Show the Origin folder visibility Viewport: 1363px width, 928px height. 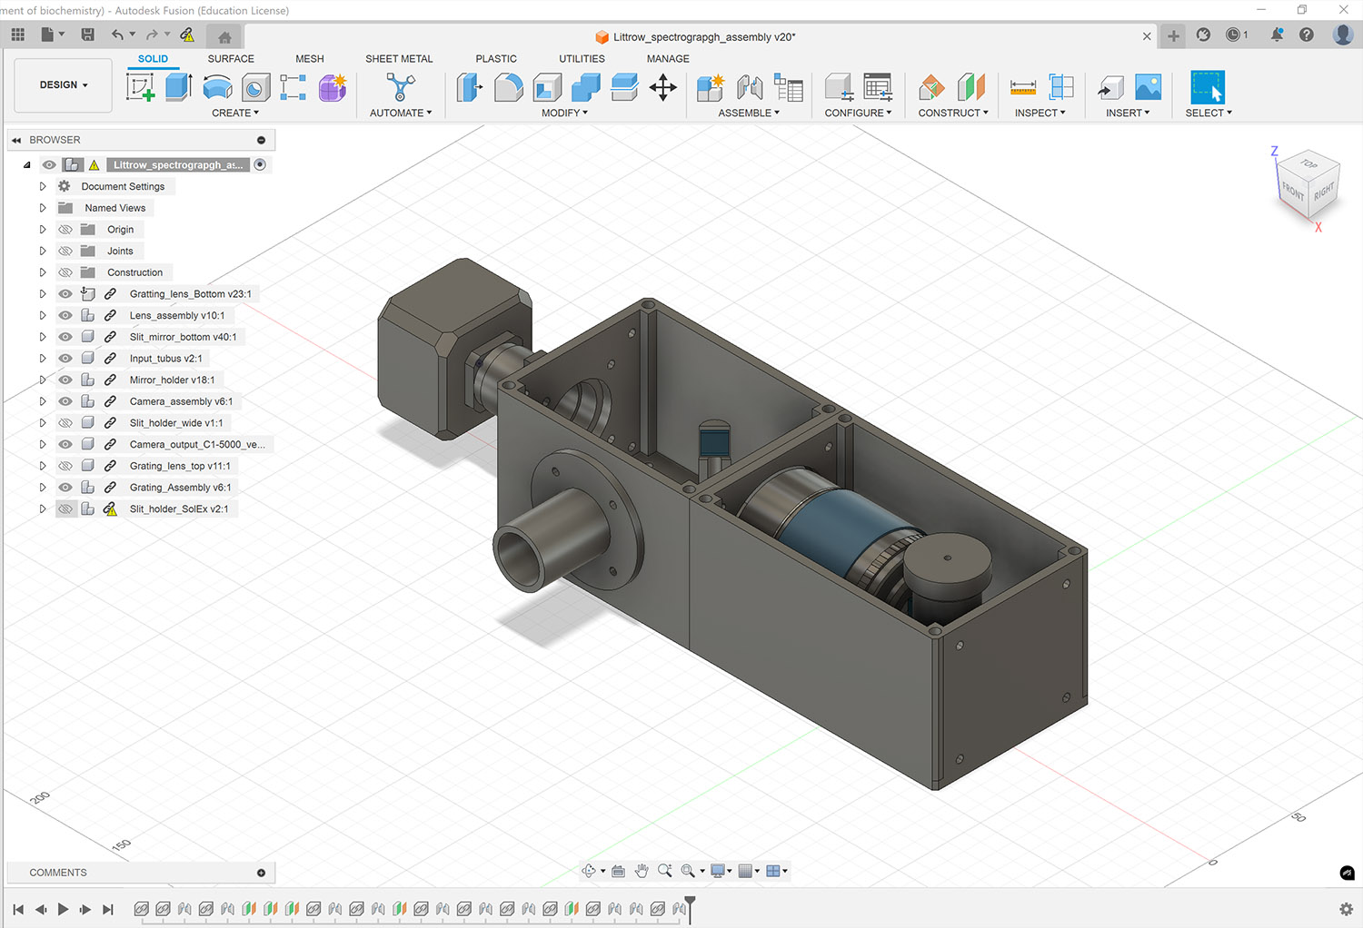click(x=65, y=230)
